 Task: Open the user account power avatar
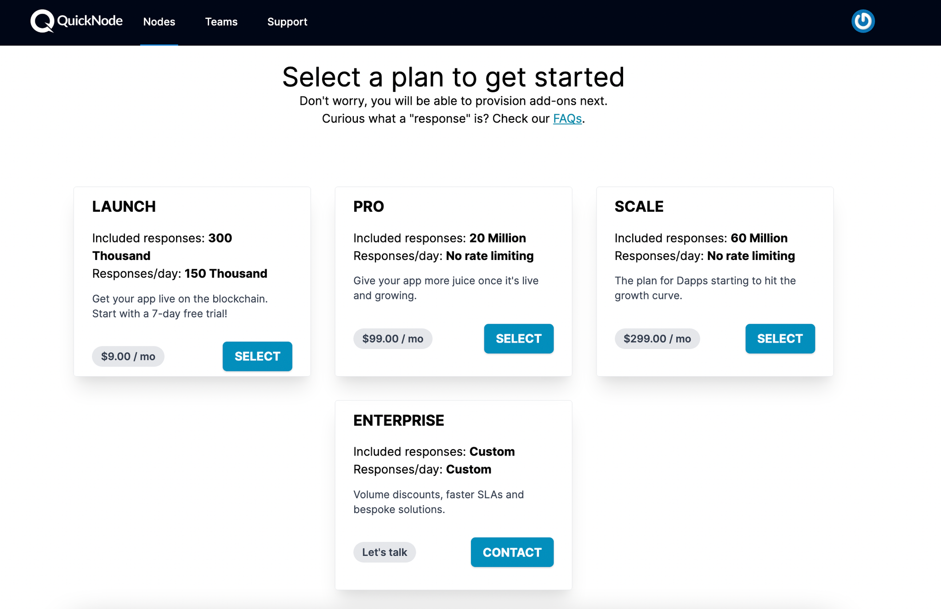point(863,21)
